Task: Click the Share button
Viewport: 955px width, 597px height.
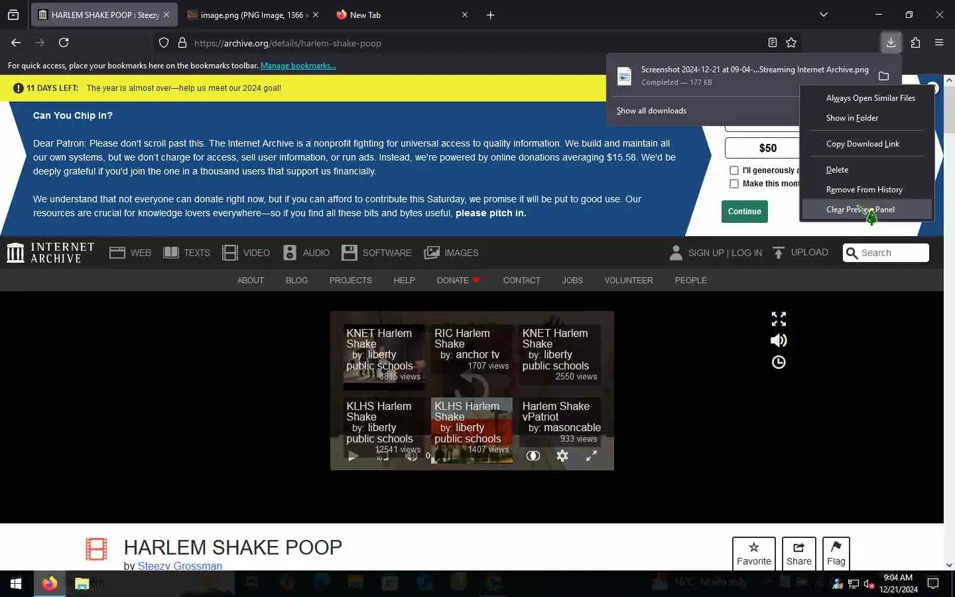Action: (x=799, y=553)
